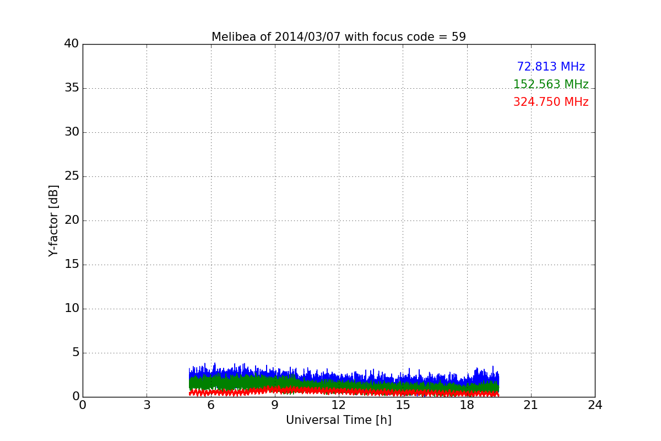Click the 'Universal Time [h]' axis label
The width and height of the screenshot is (661, 441).
click(x=339, y=420)
